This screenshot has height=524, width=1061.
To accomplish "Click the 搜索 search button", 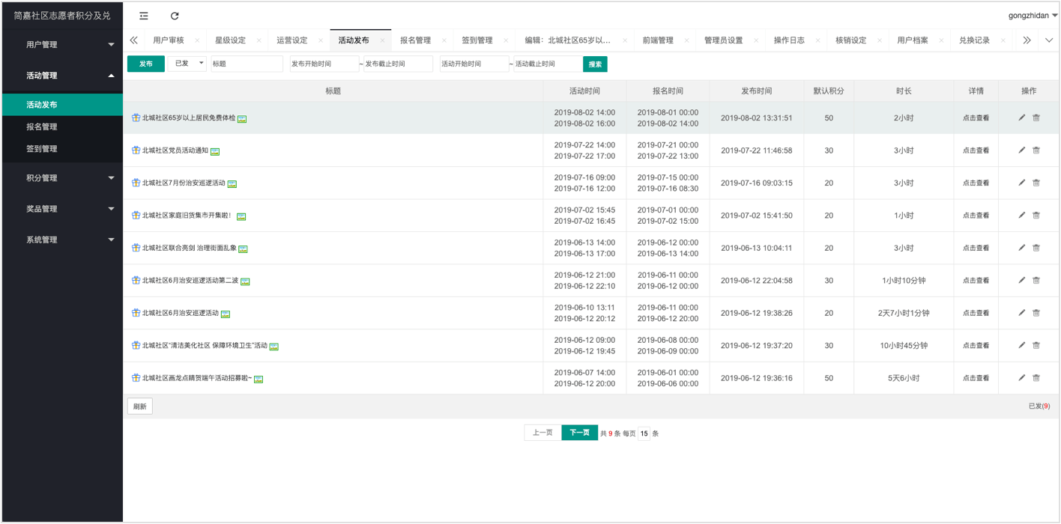I will pos(595,64).
